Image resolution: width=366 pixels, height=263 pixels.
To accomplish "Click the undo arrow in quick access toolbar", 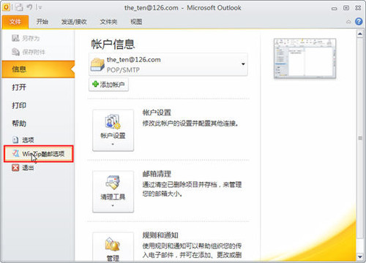I will pyautogui.click(x=30, y=7).
